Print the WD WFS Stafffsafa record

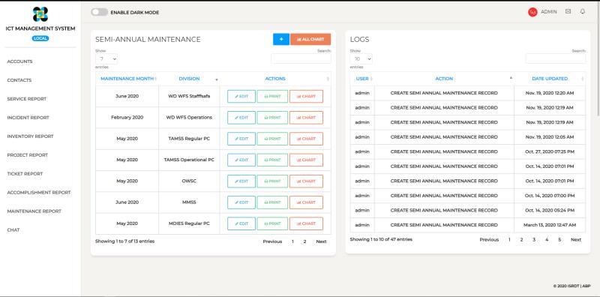pyautogui.click(x=272, y=97)
